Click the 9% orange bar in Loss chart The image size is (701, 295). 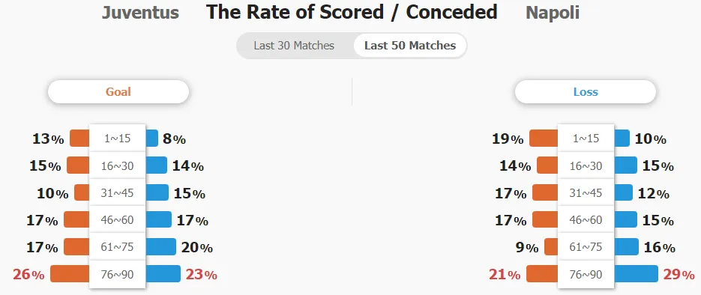point(551,247)
